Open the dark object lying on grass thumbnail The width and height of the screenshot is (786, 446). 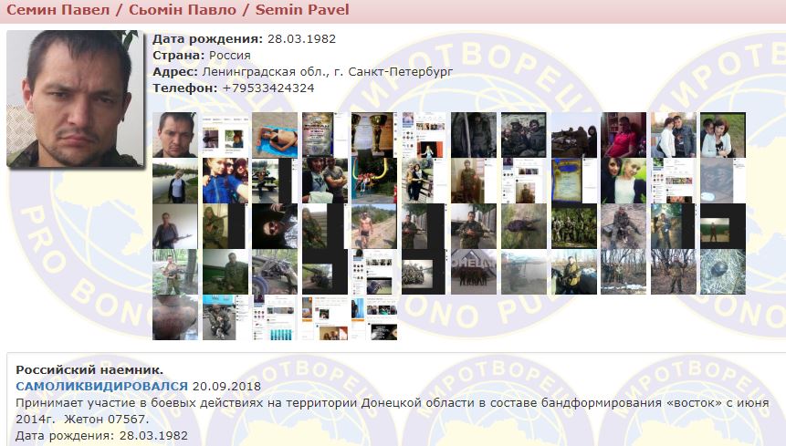(x=524, y=226)
